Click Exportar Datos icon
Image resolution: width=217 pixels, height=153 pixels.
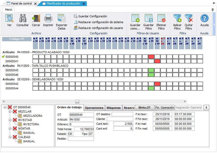point(62,19)
